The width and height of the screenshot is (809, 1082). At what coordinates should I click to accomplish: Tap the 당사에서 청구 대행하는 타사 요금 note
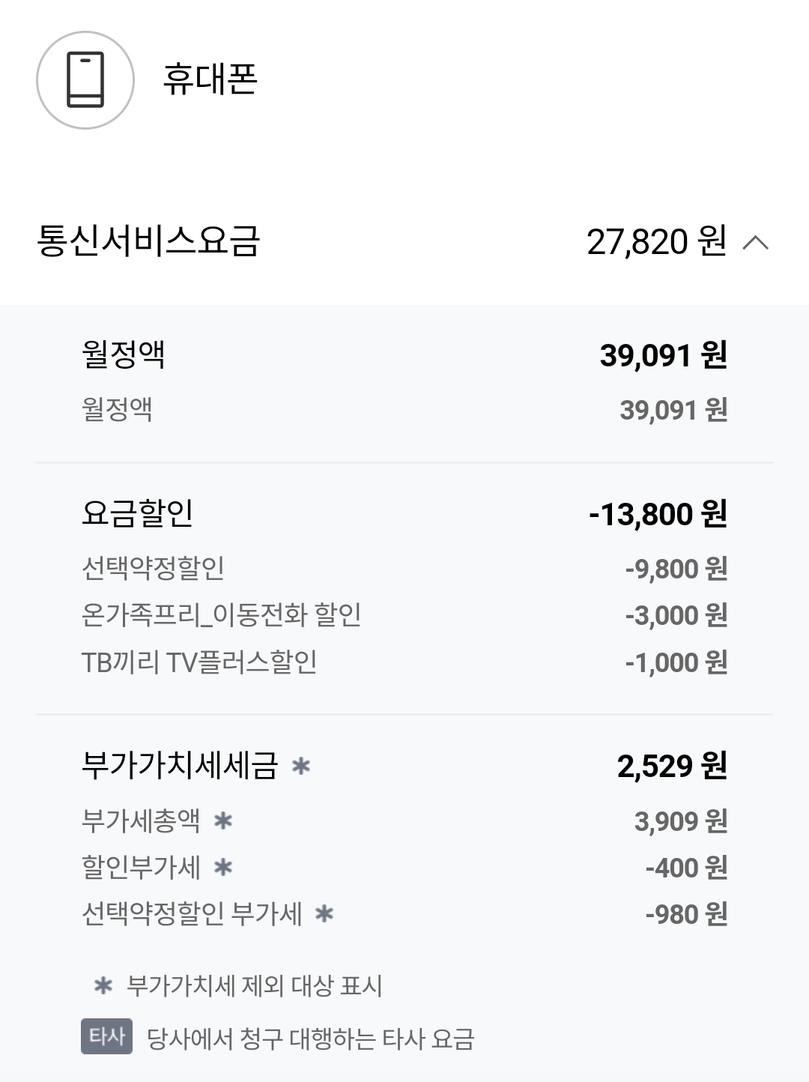click(310, 1039)
